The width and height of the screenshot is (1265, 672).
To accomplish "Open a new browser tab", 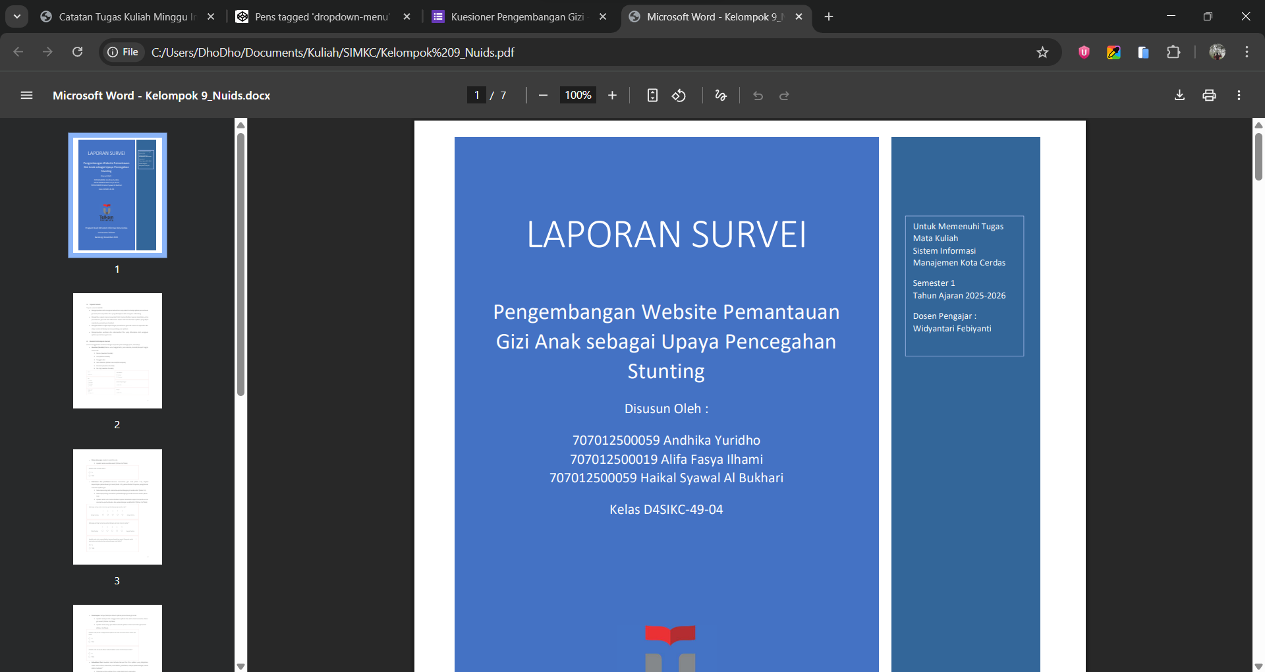I will click(829, 16).
